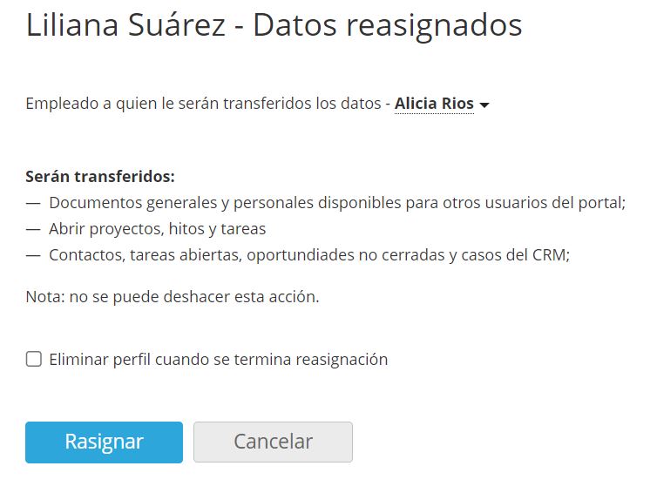Screen dimensions: 650x493
Task: Click the dash bullet before 'Abrir proyectos'
Action: 33,229
